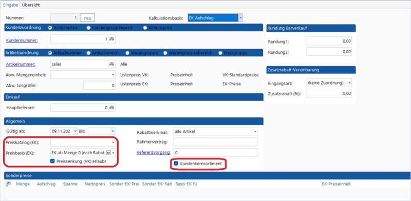The width and height of the screenshot is (411, 201).
Task: Click the EK-Preiseinheit column header
Action: (336, 184)
